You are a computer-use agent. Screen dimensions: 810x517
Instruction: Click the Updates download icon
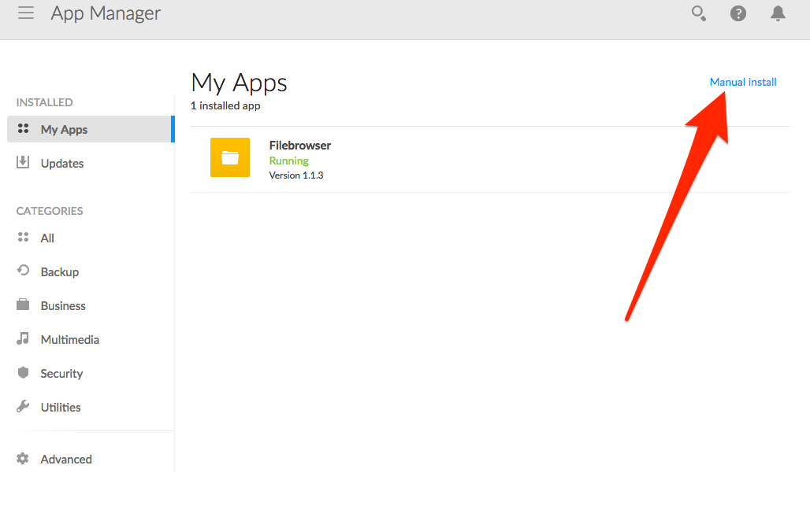(x=23, y=162)
